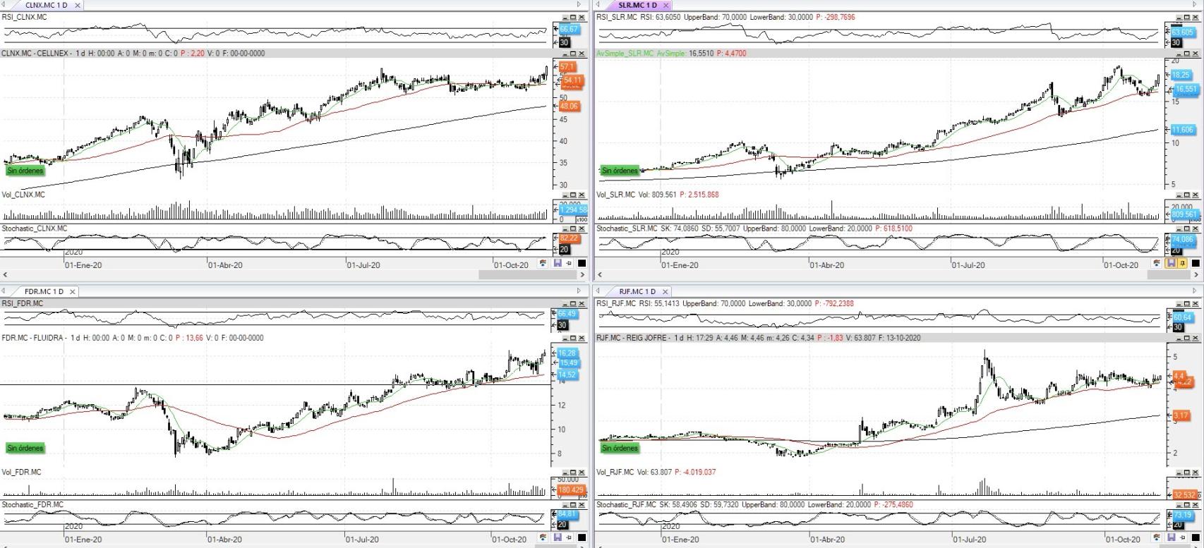
Task: Click the 'RJF.MC - REIG JOFRE' chart title
Action: (632, 338)
